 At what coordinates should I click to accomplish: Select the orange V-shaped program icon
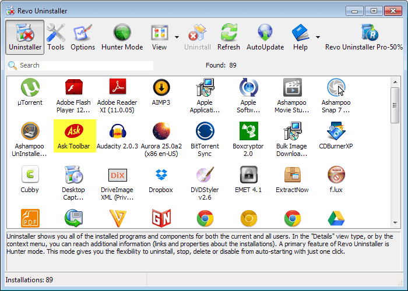(118, 218)
